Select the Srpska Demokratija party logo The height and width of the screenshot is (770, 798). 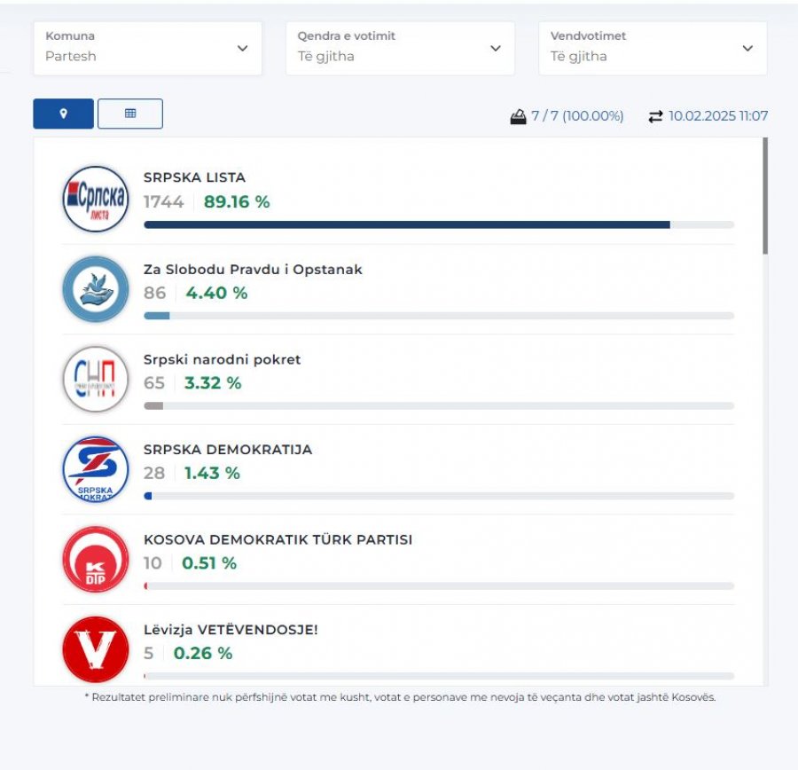click(96, 469)
